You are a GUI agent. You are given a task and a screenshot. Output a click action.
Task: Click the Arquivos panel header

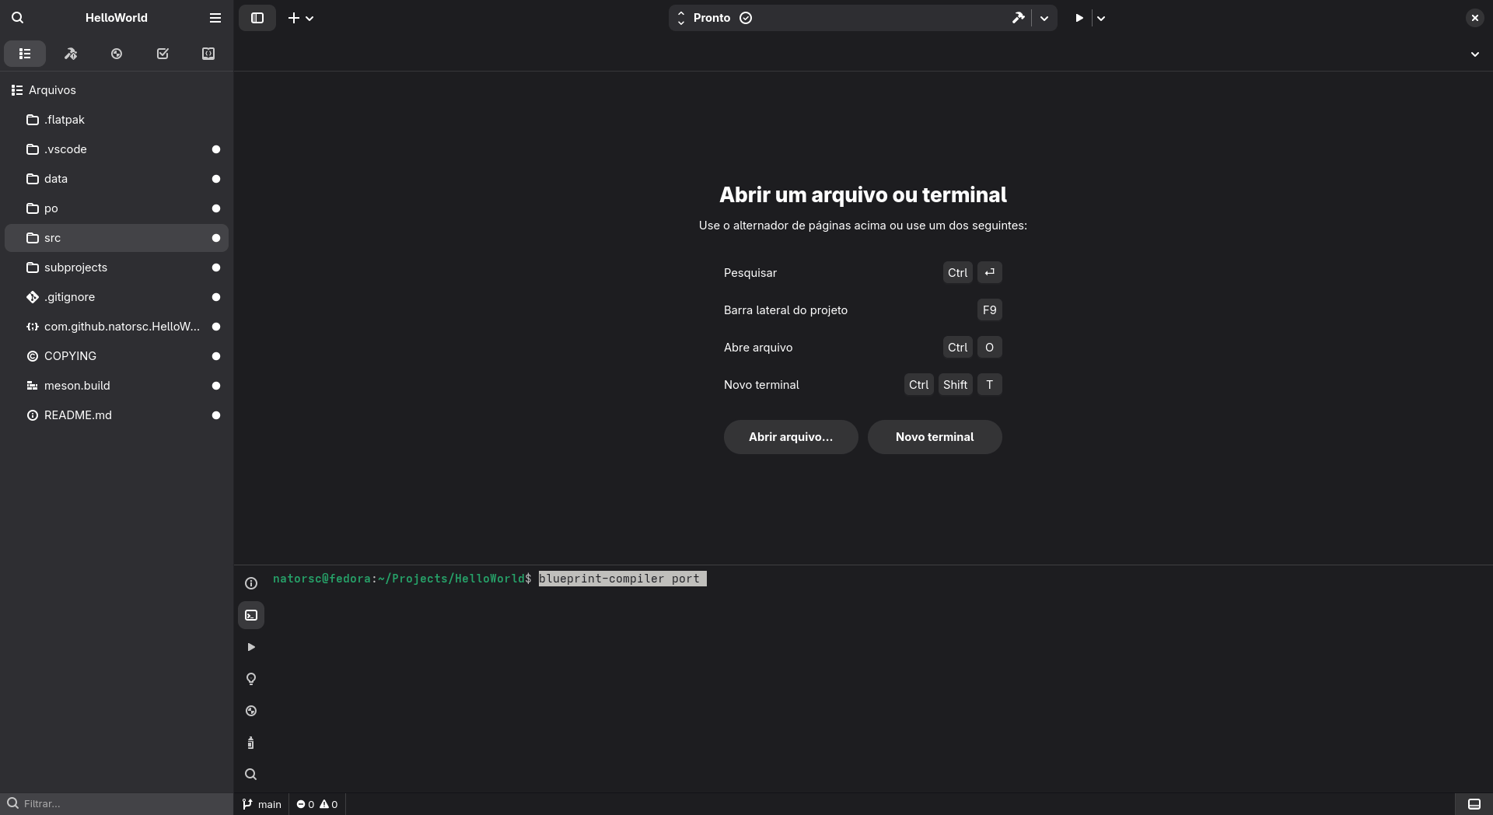tap(117, 90)
